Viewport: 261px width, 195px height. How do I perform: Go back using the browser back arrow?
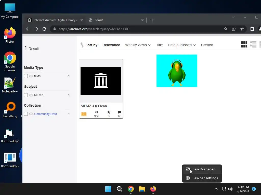click(x=28, y=29)
